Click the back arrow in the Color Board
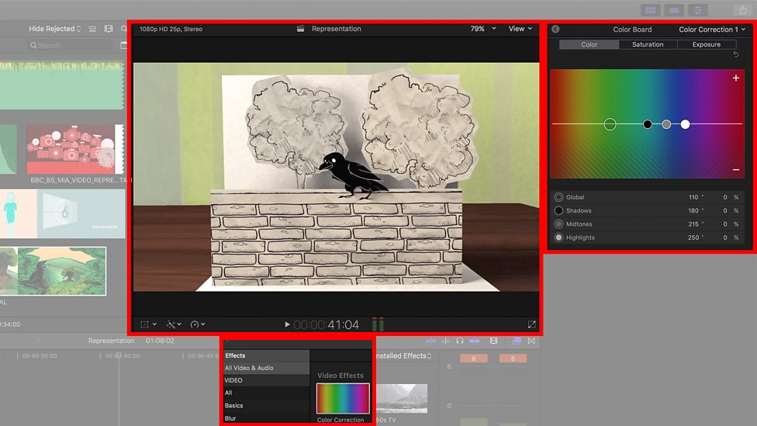Viewport: 757px width, 426px height. coord(555,29)
